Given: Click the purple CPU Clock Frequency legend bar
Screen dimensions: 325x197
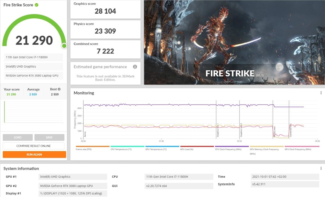Looking at the screenshot, I should pyautogui.click(x=232, y=146).
